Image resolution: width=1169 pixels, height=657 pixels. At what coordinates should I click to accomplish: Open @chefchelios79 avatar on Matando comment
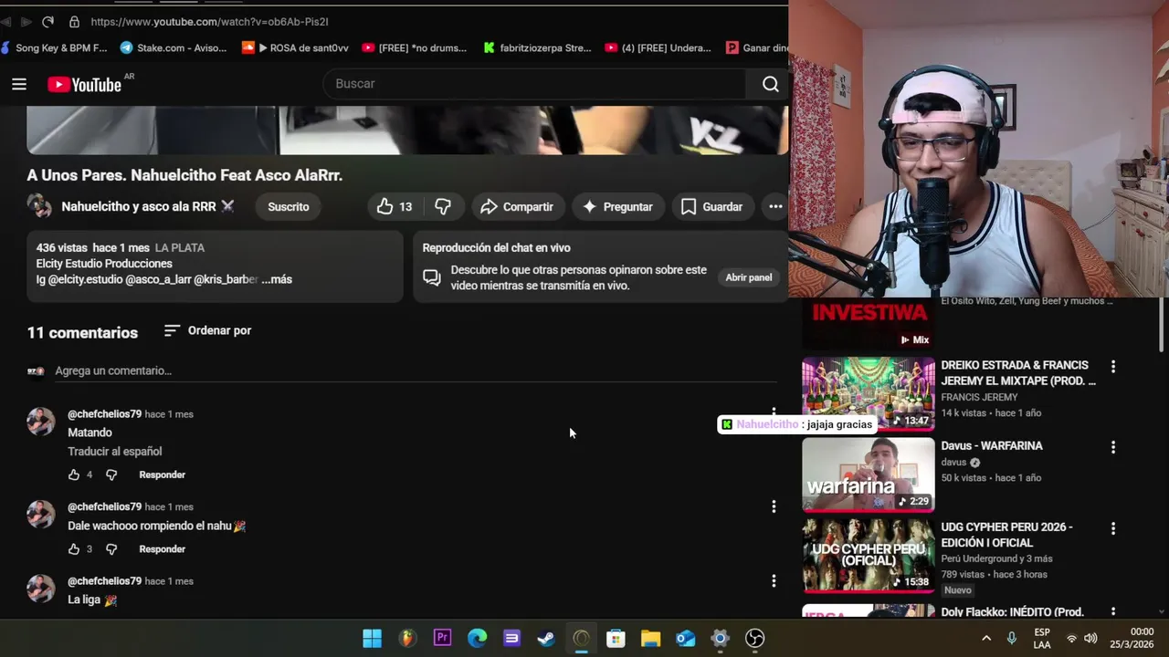pyautogui.click(x=40, y=422)
